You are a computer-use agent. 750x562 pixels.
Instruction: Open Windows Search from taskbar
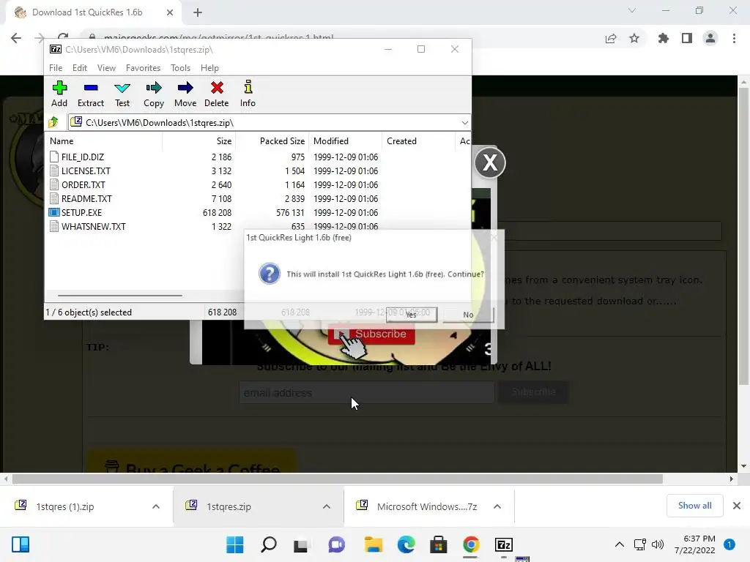click(268, 544)
